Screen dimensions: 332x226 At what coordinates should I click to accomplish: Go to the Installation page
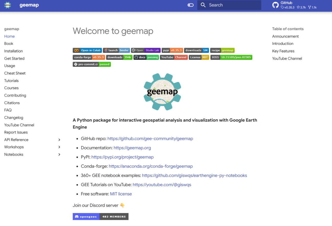[14, 51]
